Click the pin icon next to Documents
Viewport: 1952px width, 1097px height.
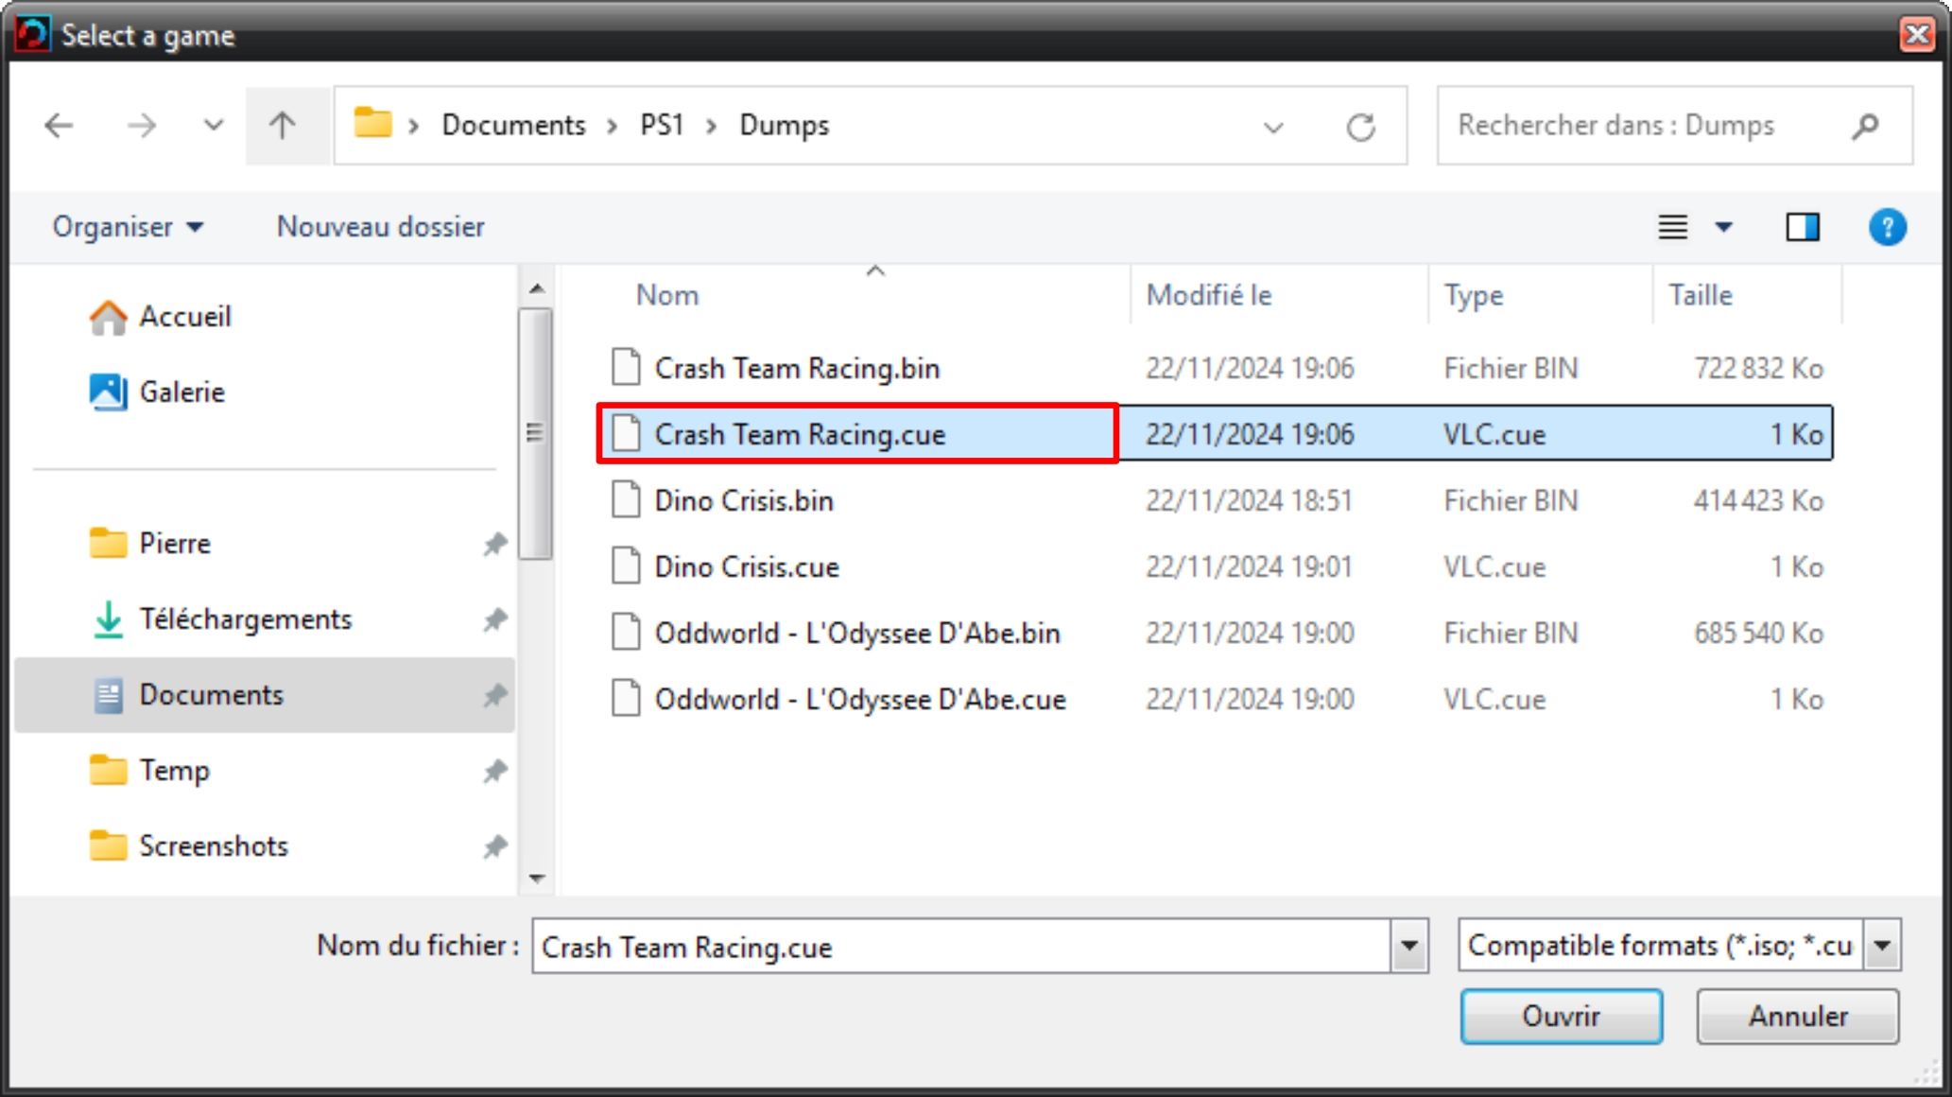pyautogui.click(x=494, y=695)
